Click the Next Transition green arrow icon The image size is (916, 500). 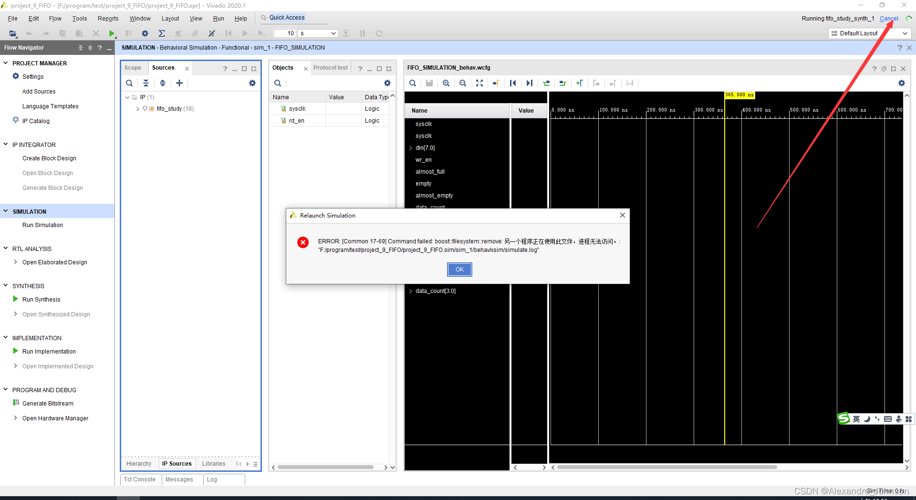pos(562,83)
